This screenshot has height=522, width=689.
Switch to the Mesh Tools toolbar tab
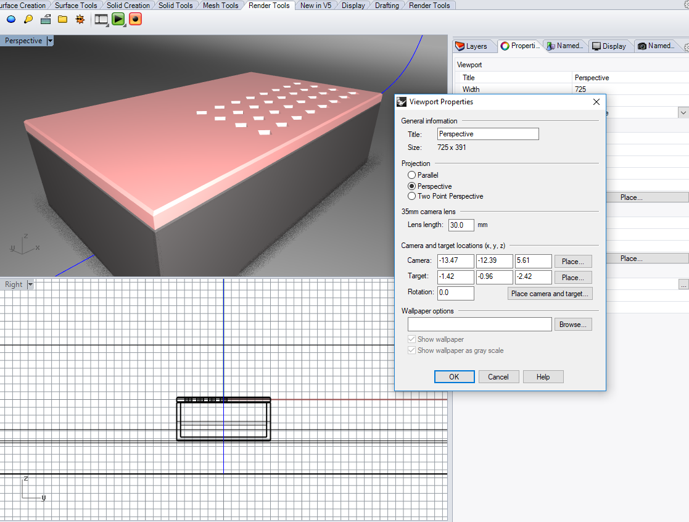click(220, 6)
